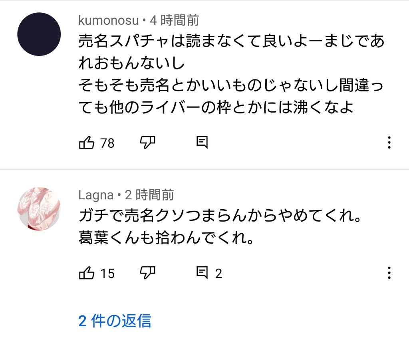Dislike Lagna's comment
This screenshot has width=409, height=349.
pos(147,273)
